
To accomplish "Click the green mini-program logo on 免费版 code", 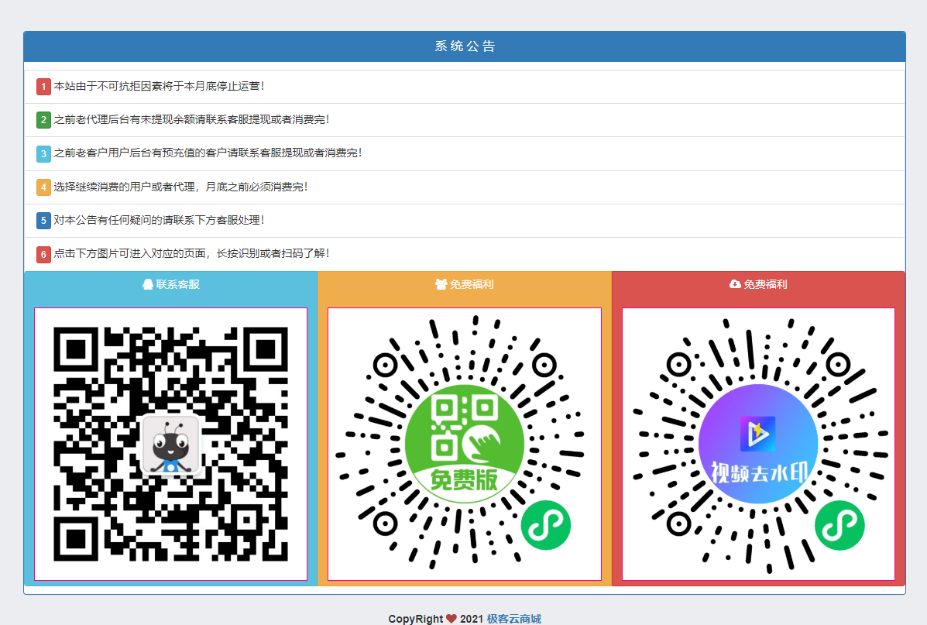I will 546,525.
